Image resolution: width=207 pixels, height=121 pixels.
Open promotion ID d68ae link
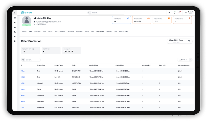pyautogui.click(x=22, y=71)
